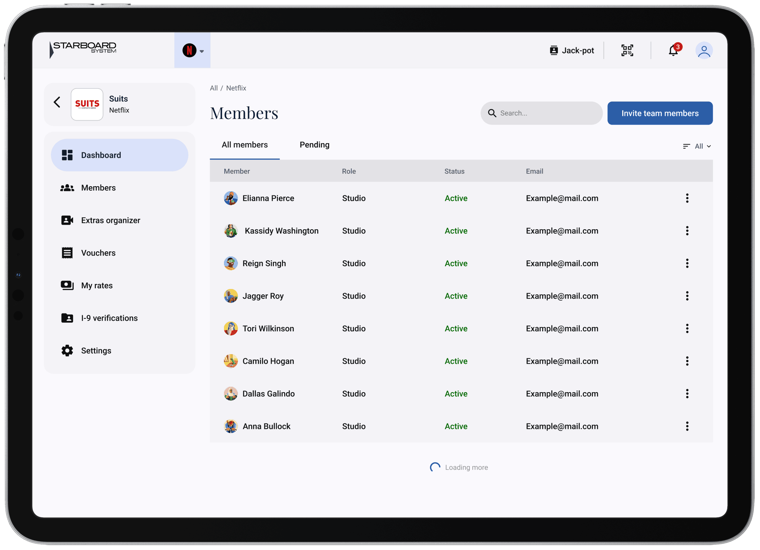The image size is (760, 550).
Task: Open options menu for Elianna Pierce
Action: point(687,198)
